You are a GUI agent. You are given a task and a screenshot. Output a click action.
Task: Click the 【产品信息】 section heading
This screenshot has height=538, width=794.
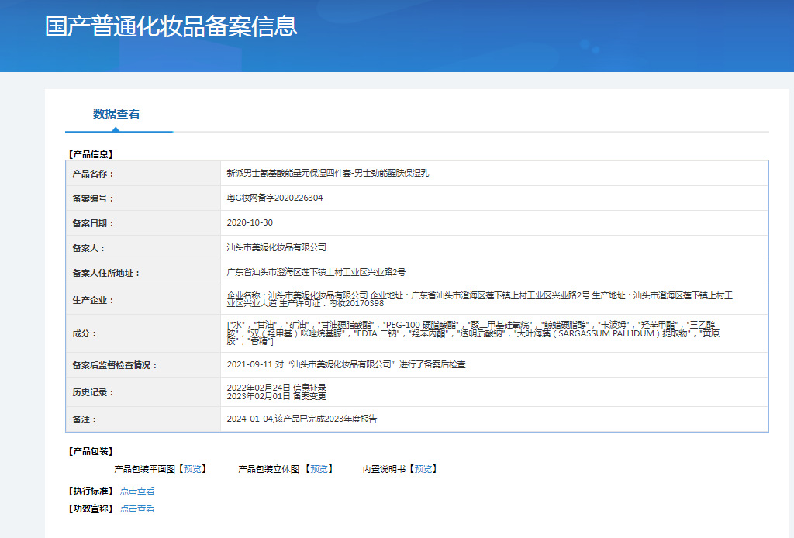pos(90,154)
